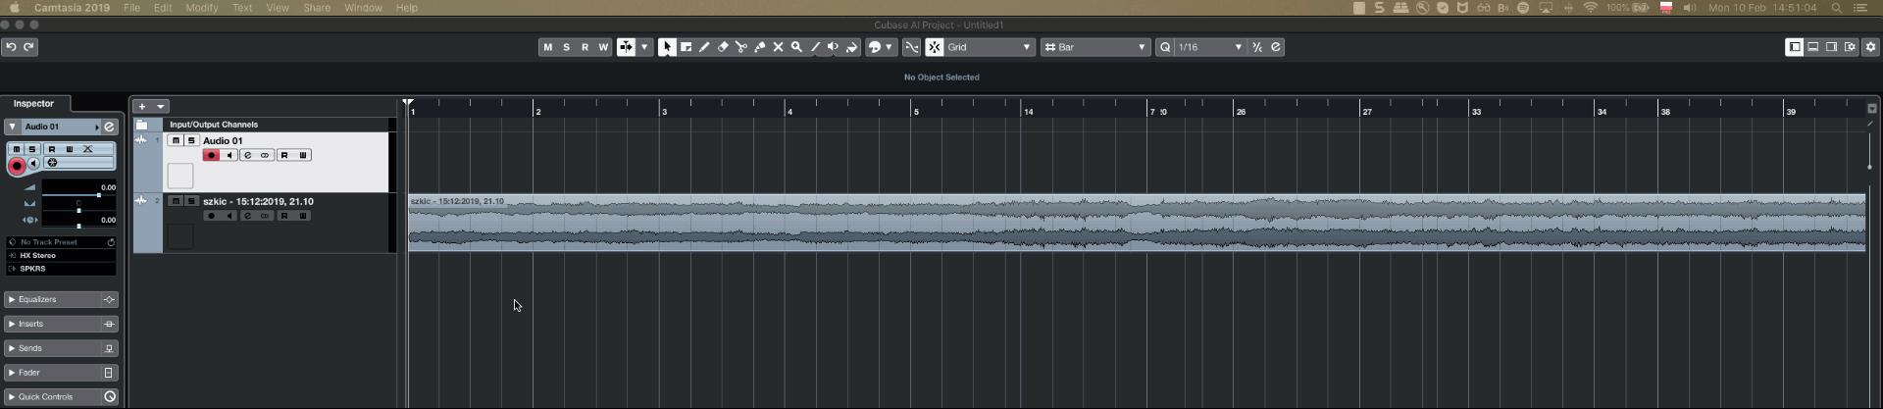1883x409 pixels.
Task: Open the File menu
Action: pyautogui.click(x=131, y=7)
